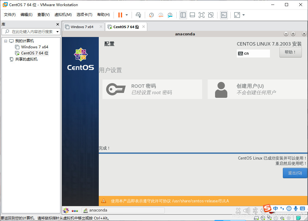Click the stretch guest display icon

point(237,15)
